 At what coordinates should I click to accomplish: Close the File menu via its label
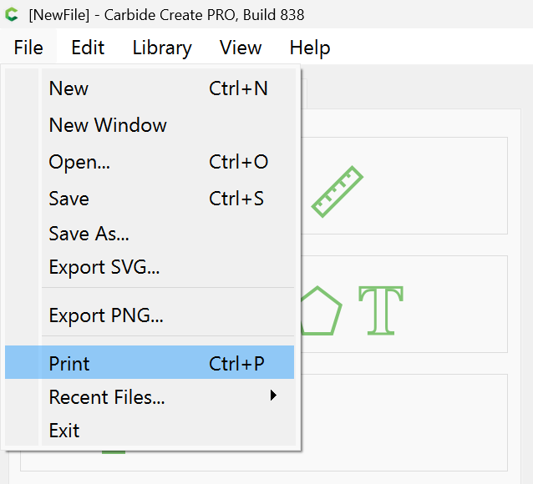28,48
